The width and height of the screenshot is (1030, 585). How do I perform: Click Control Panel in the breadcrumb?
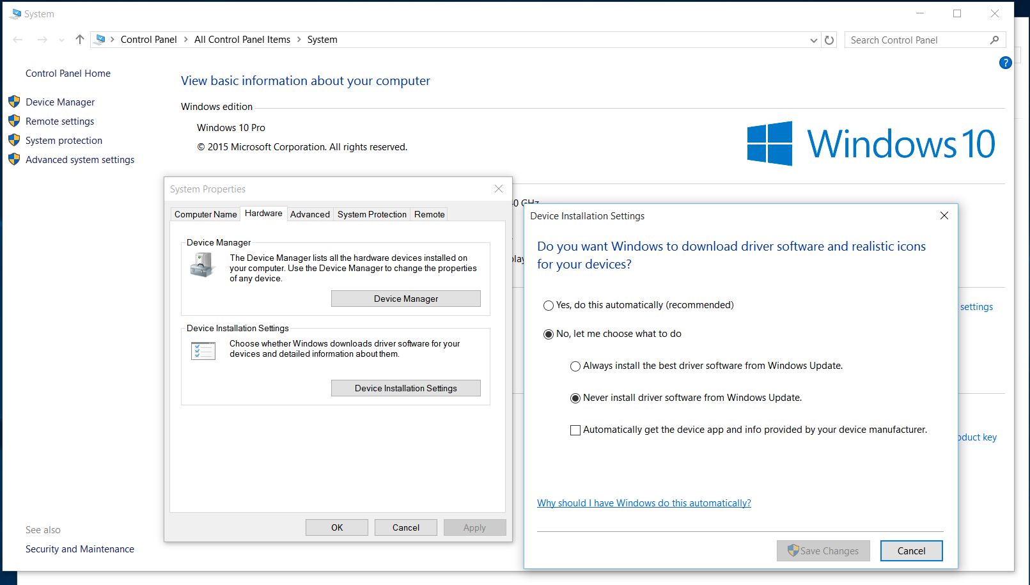point(148,40)
